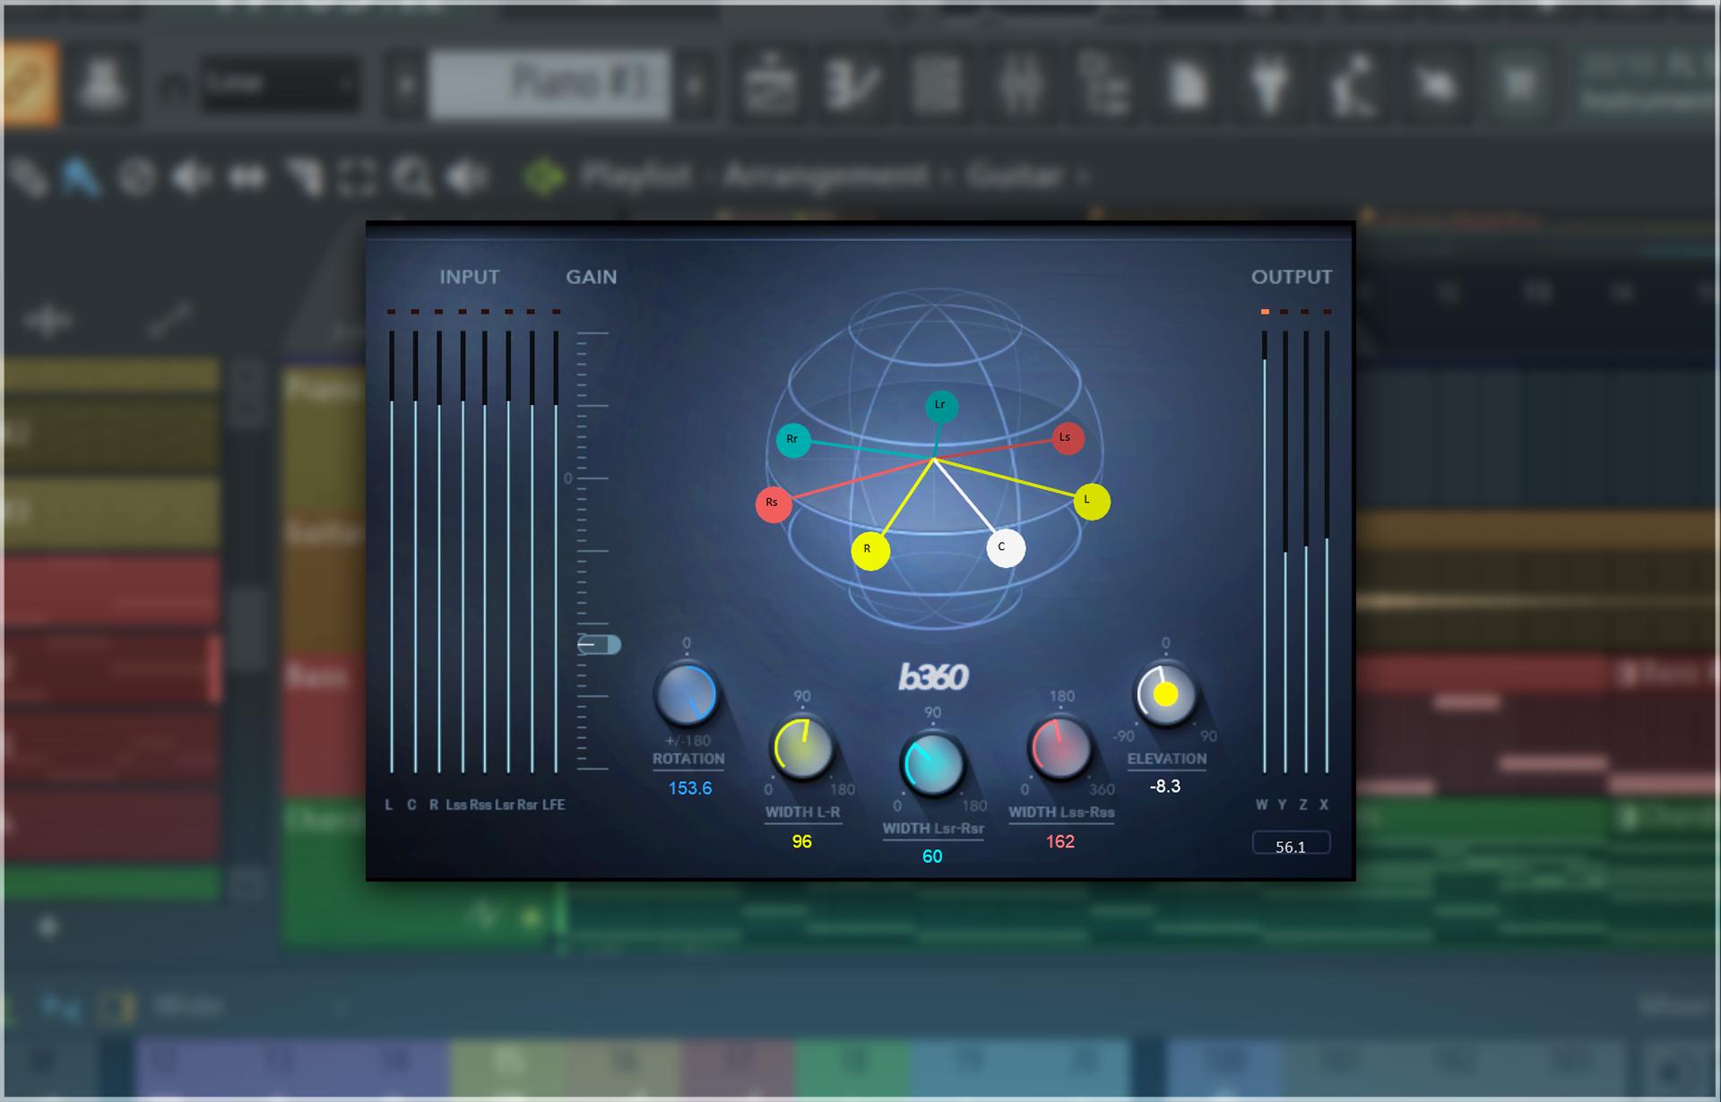Open the Piano #1 pattern selector in FL Studio
1721x1102 pixels.
pos(549,85)
